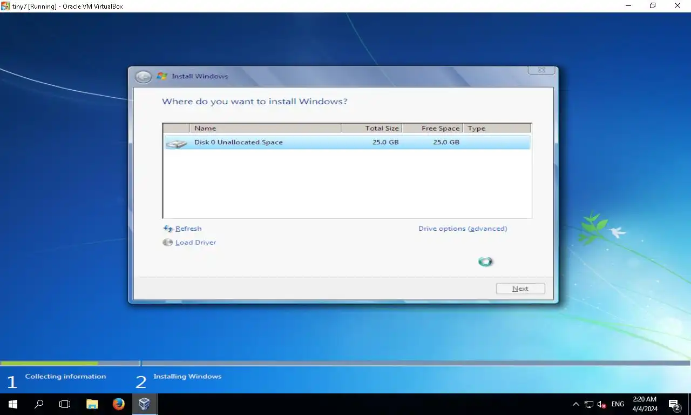691x415 pixels.
Task: Click the Refresh arrows icon
Action: click(168, 229)
